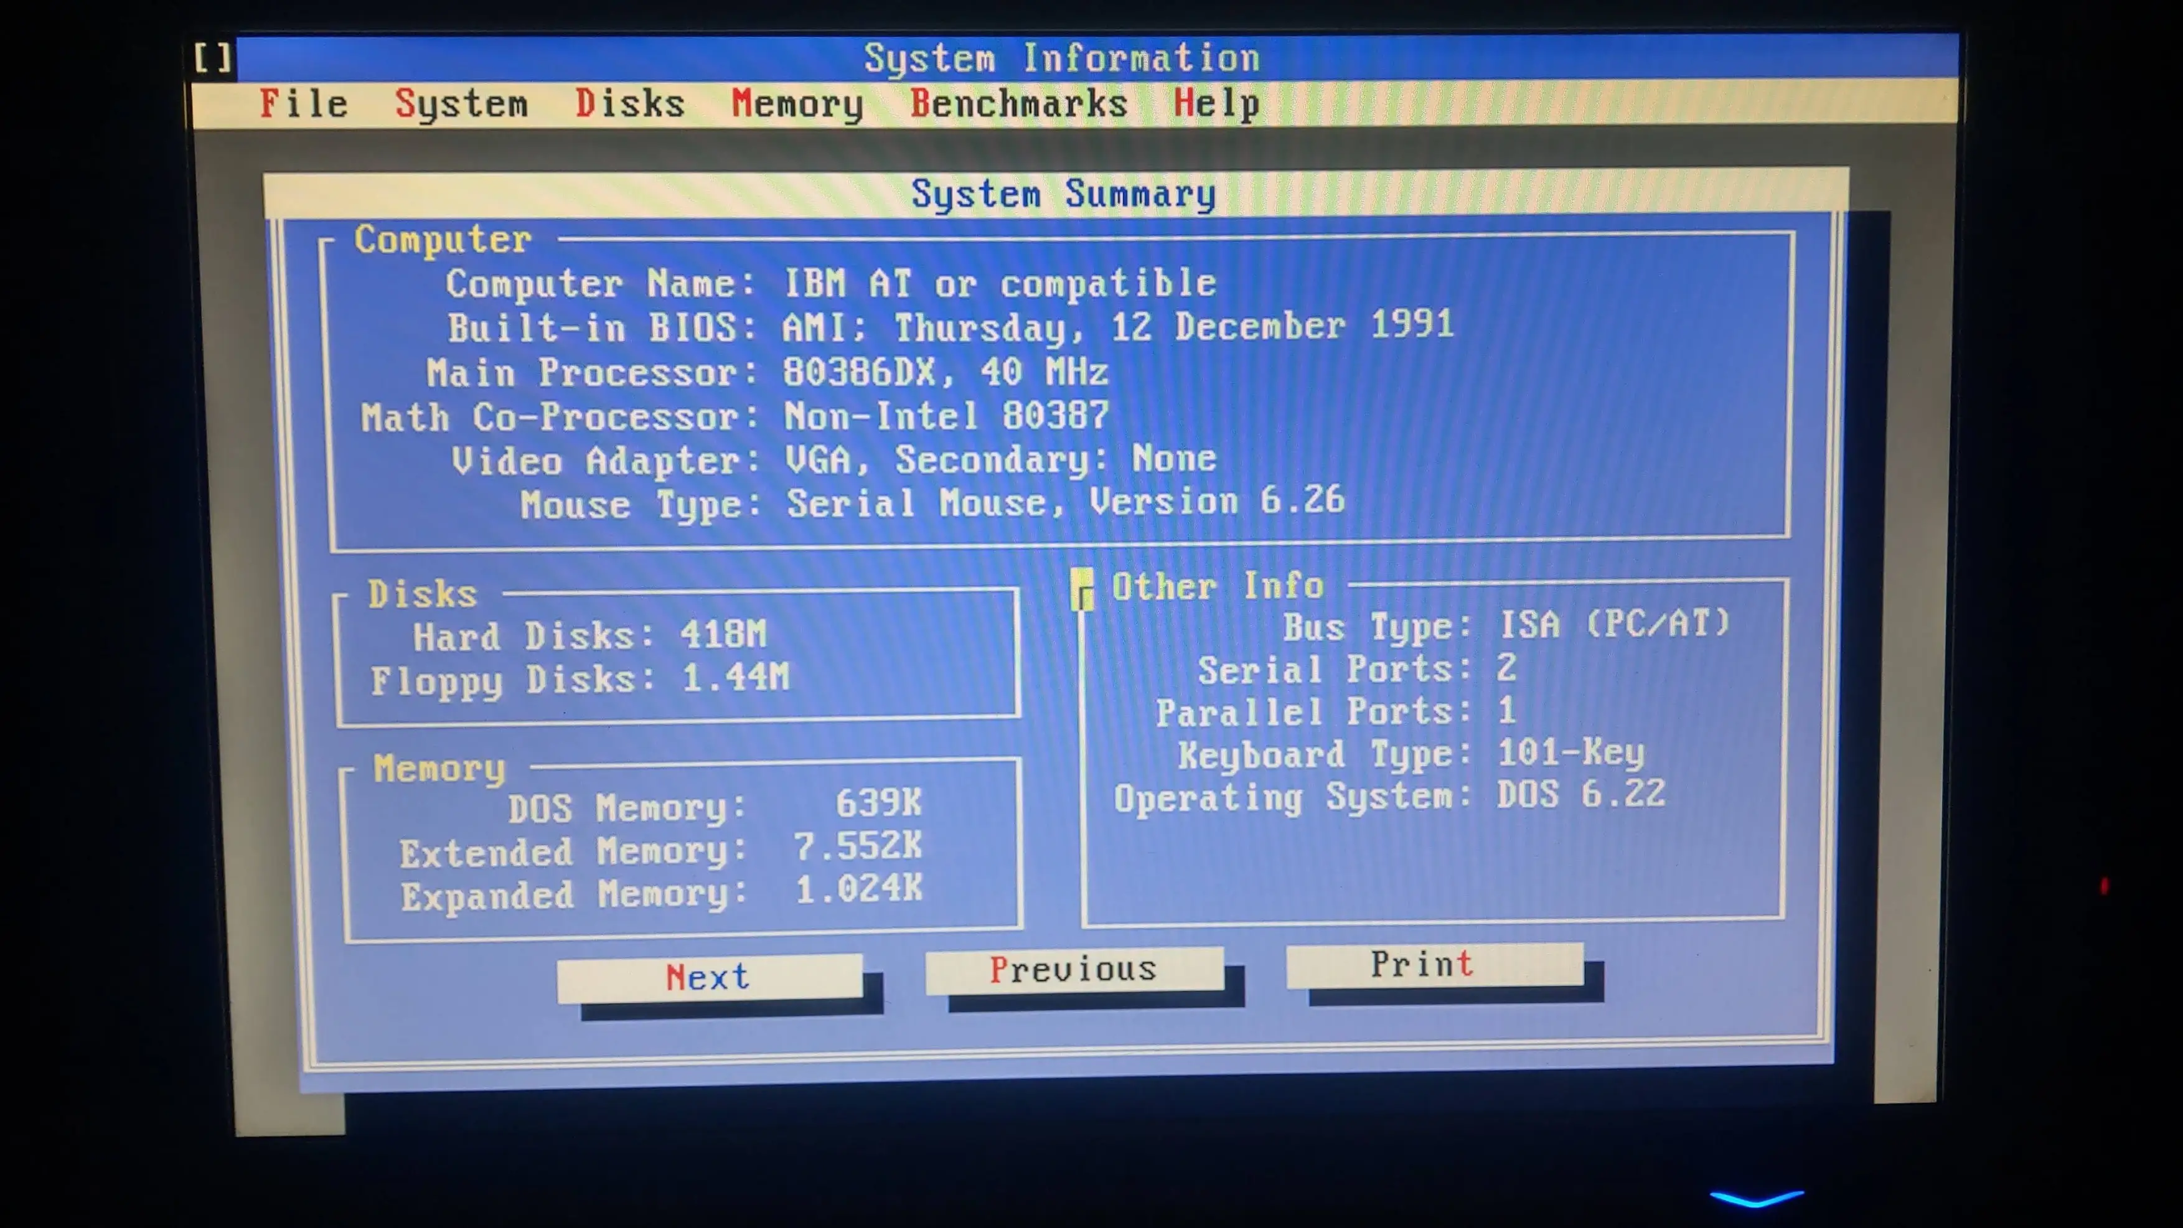The width and height of the screenshot is (2183, 1228).
Task: Select the Computer Name value 'IBM AT or compatible'
Action: 1000,283
